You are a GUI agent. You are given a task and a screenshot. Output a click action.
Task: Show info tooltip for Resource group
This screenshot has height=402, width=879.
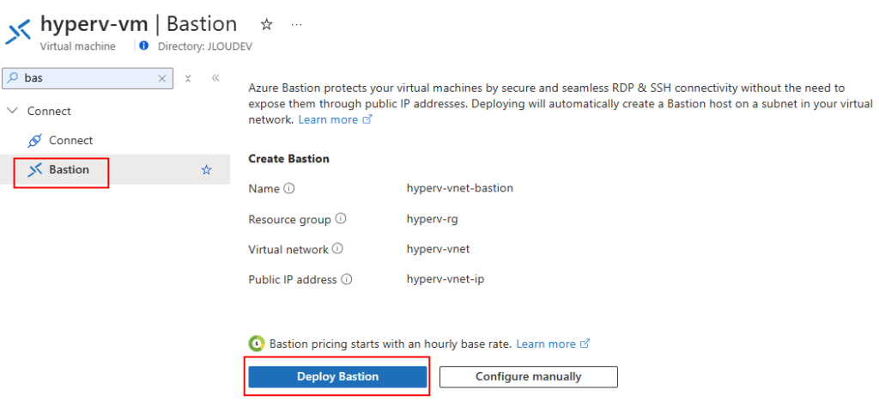340,219
